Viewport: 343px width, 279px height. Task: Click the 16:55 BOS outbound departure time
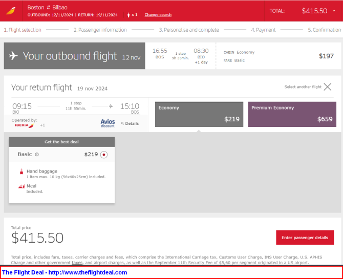[x=160, y=54]
